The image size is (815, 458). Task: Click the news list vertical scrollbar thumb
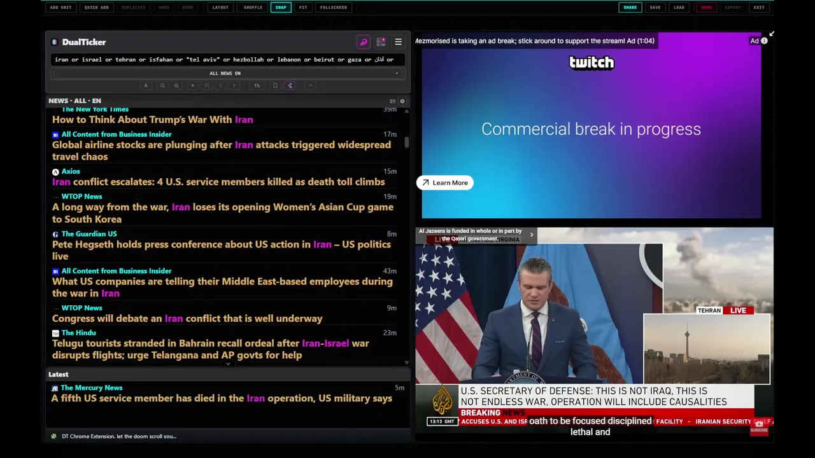[407, 143]
